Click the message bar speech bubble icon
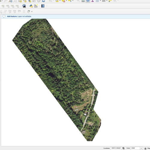 [4, 16]
